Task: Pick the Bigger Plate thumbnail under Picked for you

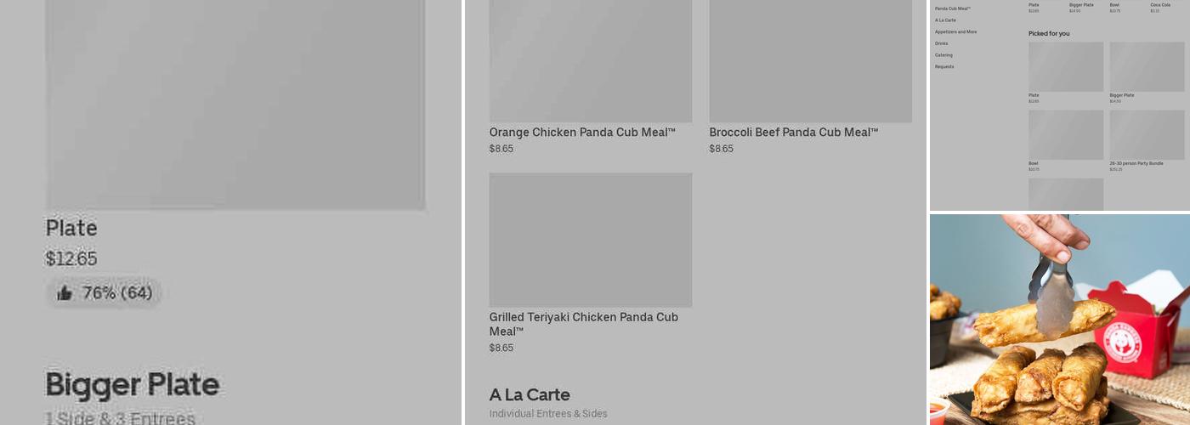Action: click(1147, 67)
